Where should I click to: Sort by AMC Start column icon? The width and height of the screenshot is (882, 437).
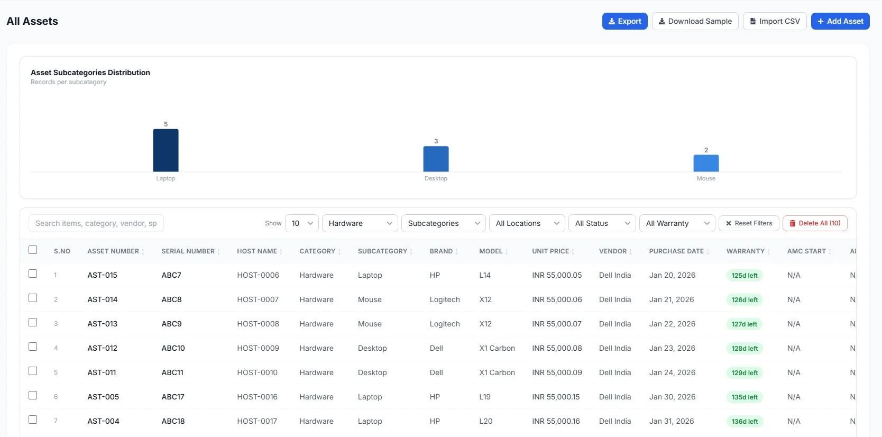point(830,252)
